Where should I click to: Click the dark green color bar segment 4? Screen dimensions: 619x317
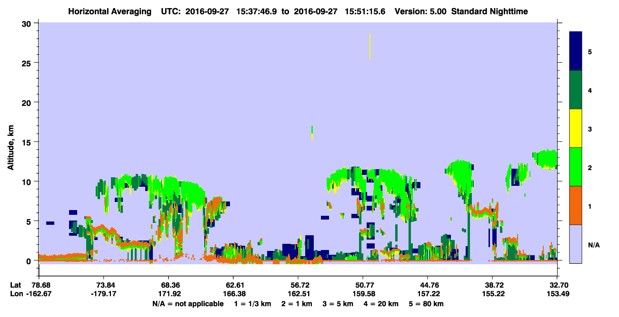point(576,90)
